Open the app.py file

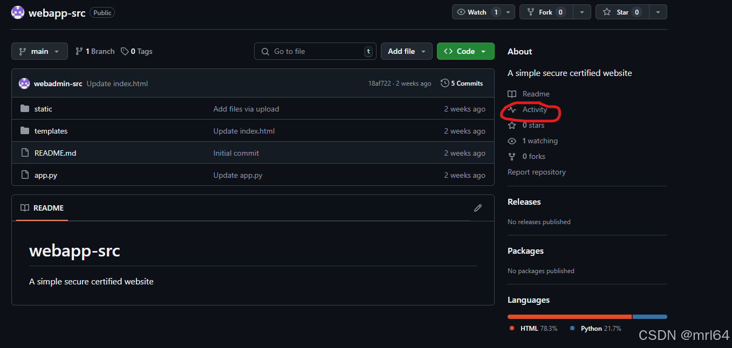46,175
